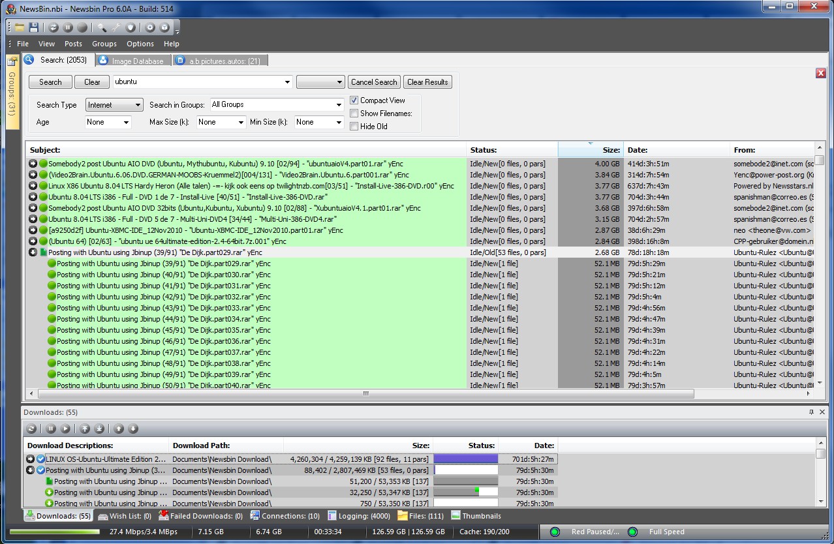
Task: Click the move-to-top icon in Downloads toolbar
Action: click(x=85, y=429)
